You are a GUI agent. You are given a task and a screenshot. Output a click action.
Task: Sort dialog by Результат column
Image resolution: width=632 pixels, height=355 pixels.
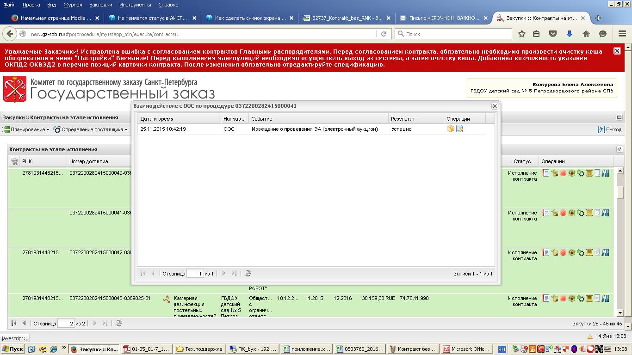(x=416, y=119)
